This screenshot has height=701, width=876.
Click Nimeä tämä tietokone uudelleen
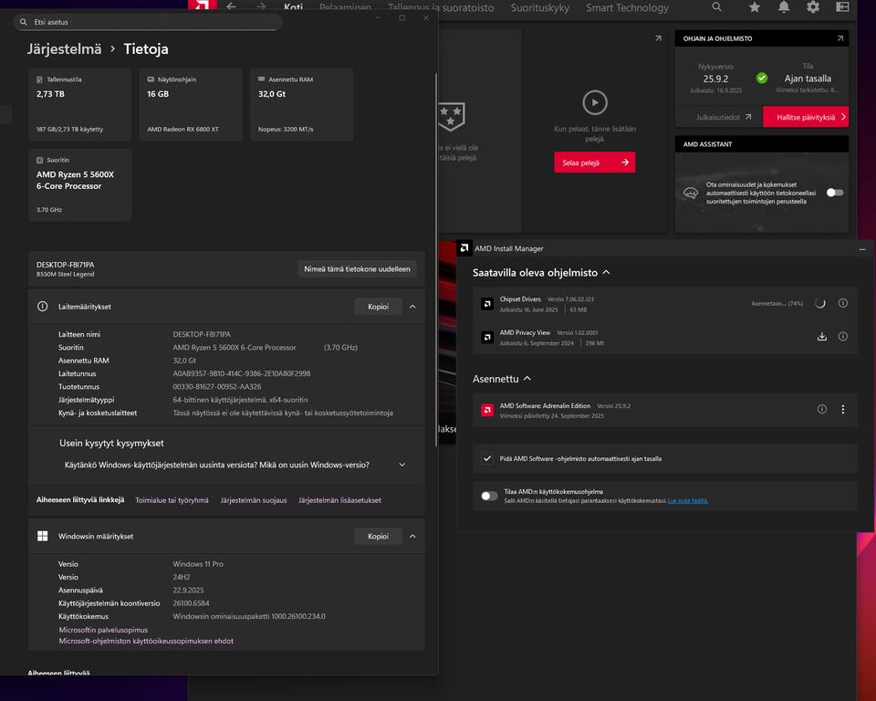(357, 269)
